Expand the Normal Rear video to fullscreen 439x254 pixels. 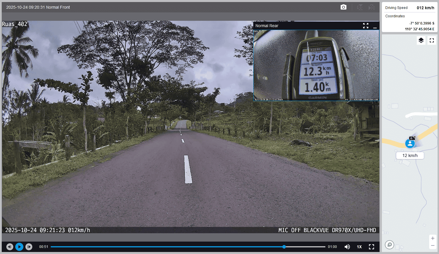pos(366,26)
